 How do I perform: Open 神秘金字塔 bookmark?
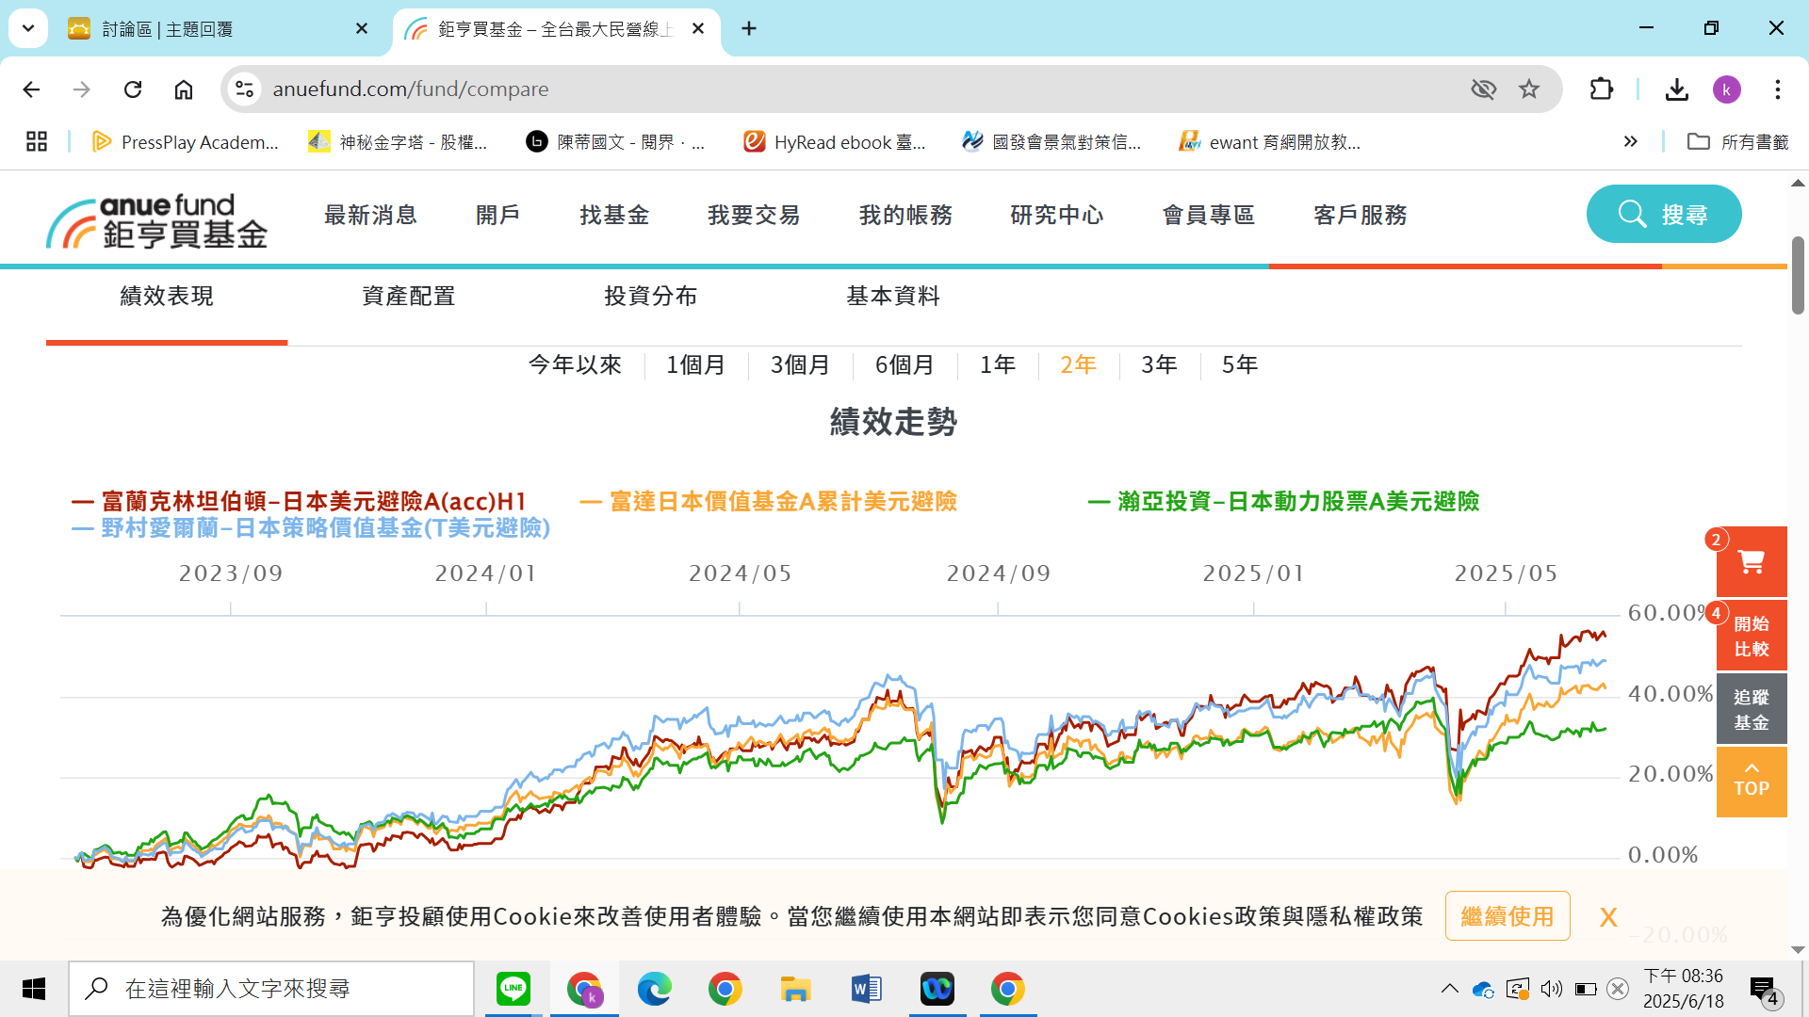[x=399, y=142]
